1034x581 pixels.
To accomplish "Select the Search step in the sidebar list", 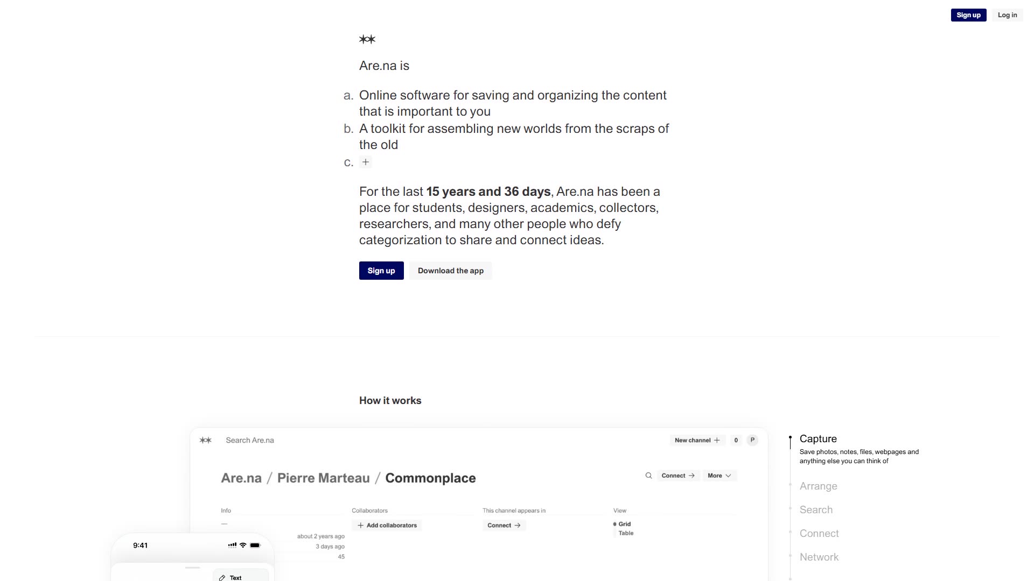I will coord(816,510).
